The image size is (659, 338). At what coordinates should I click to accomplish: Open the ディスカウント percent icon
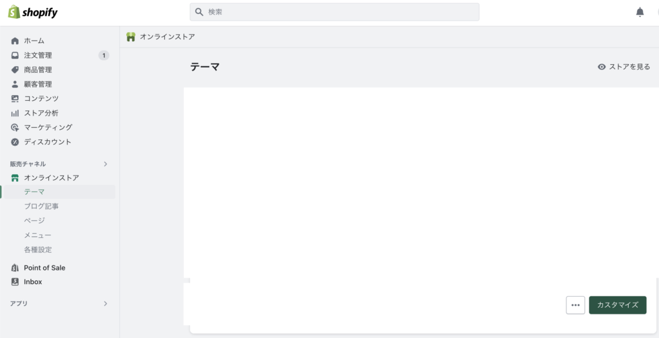15,142
